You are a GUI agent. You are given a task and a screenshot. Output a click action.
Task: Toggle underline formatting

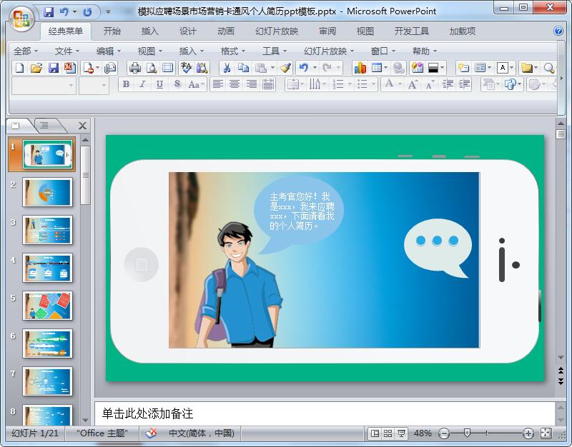click(x=159, y=84)
